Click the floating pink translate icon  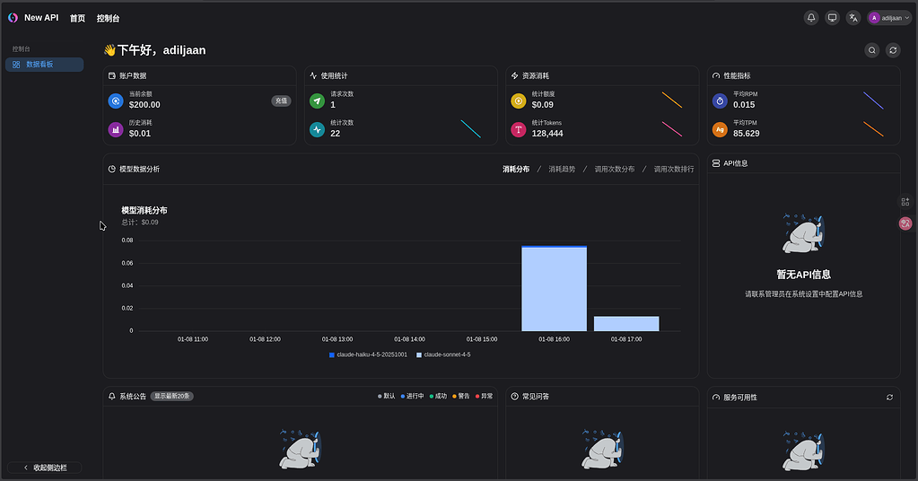click(905, 223)
